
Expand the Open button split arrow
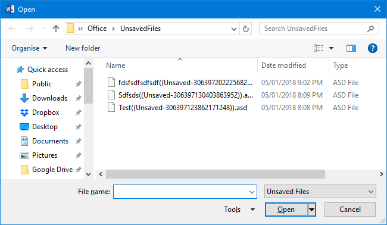pos(312,210)
